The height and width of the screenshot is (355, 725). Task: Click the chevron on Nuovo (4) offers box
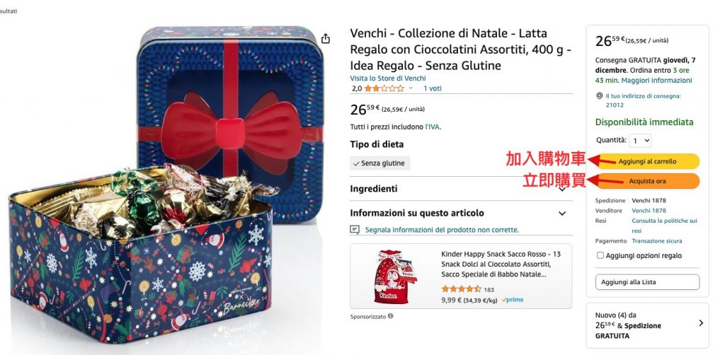click(x=701, y=323)
